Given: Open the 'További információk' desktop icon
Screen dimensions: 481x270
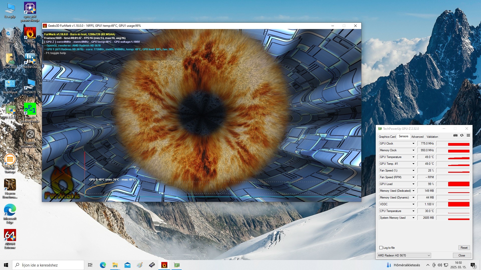Looking at the screenshot, I should coord(30,138).
